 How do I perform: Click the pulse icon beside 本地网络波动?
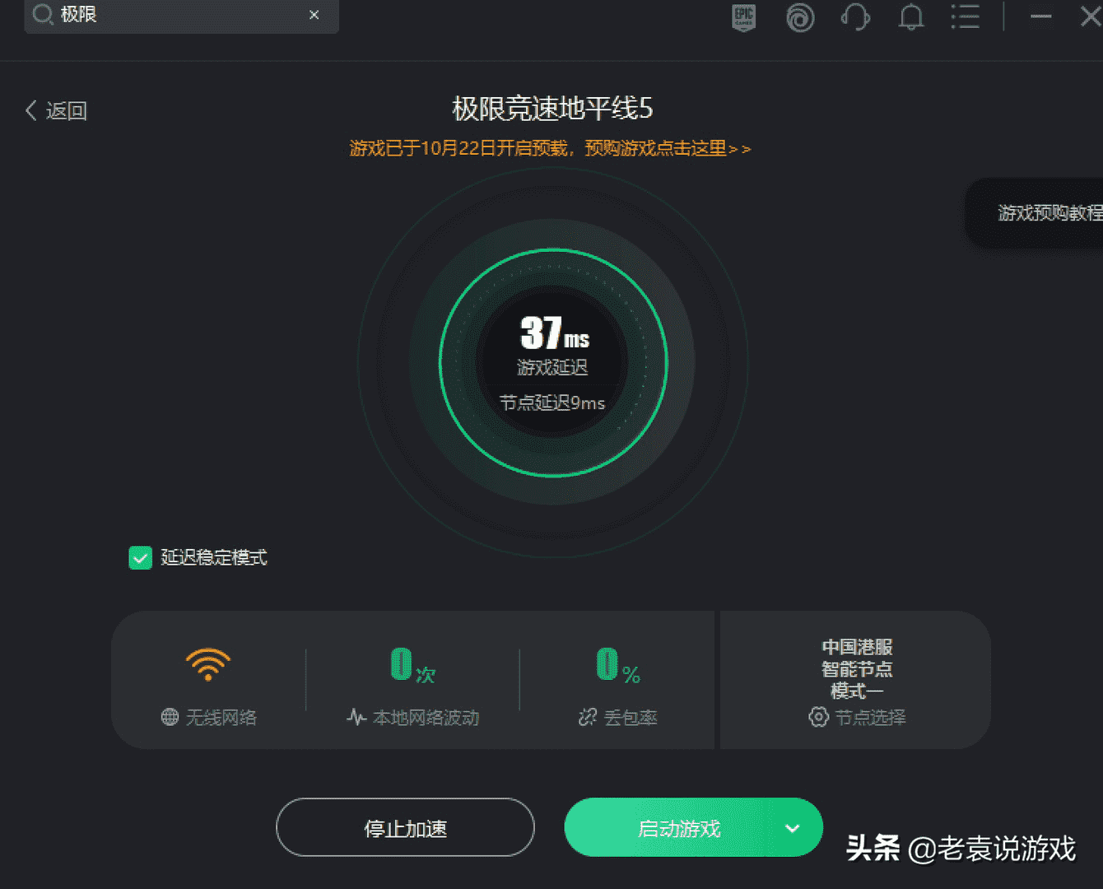[356, 717]
